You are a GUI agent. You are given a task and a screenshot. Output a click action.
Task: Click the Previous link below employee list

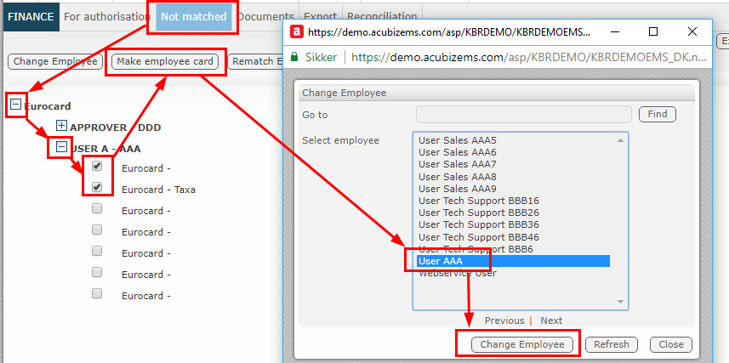504,320
